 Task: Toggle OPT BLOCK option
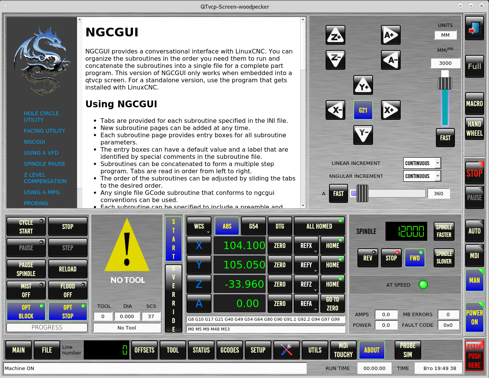pyautogui.click(x=26, y=312)
